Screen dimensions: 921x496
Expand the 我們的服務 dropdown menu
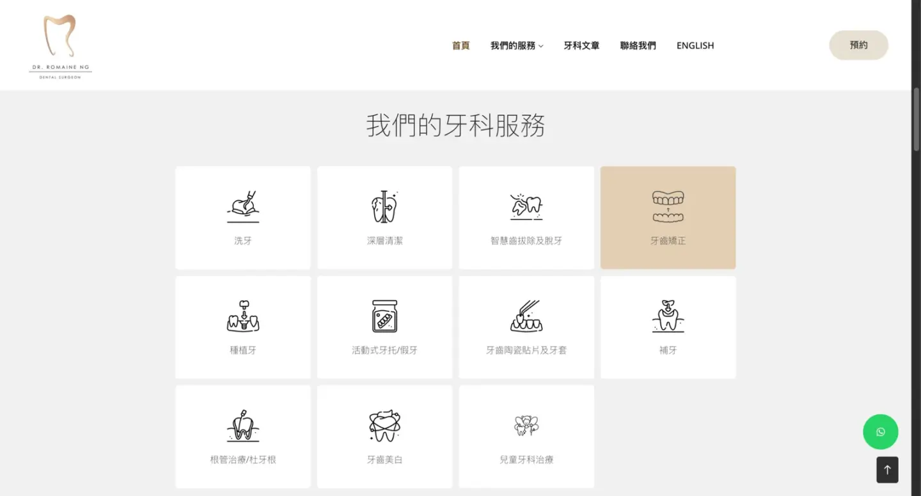pyautogui.click(x=517, y=45)
